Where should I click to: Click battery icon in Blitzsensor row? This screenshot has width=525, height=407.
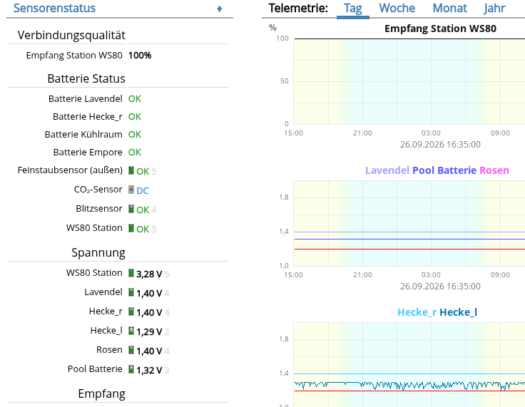pyautogui.click(x=131, y=209)
